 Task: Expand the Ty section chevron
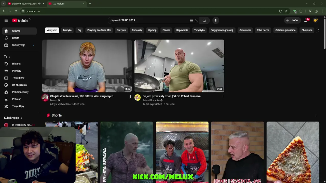pyautogui.click(x=10, y=57)
